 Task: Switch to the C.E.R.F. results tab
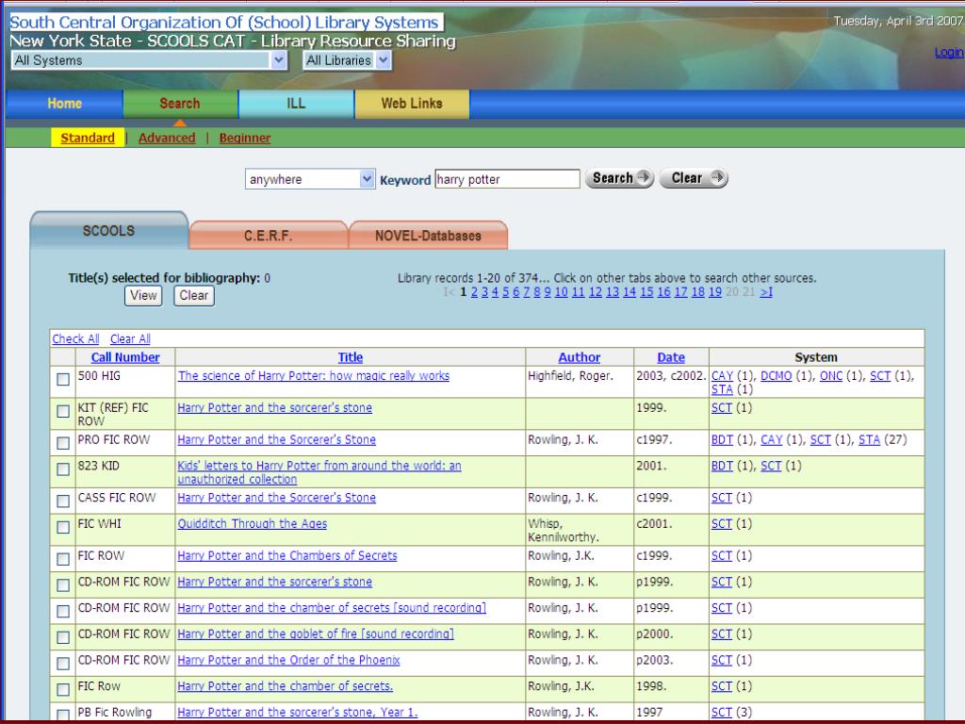[269, 236]
